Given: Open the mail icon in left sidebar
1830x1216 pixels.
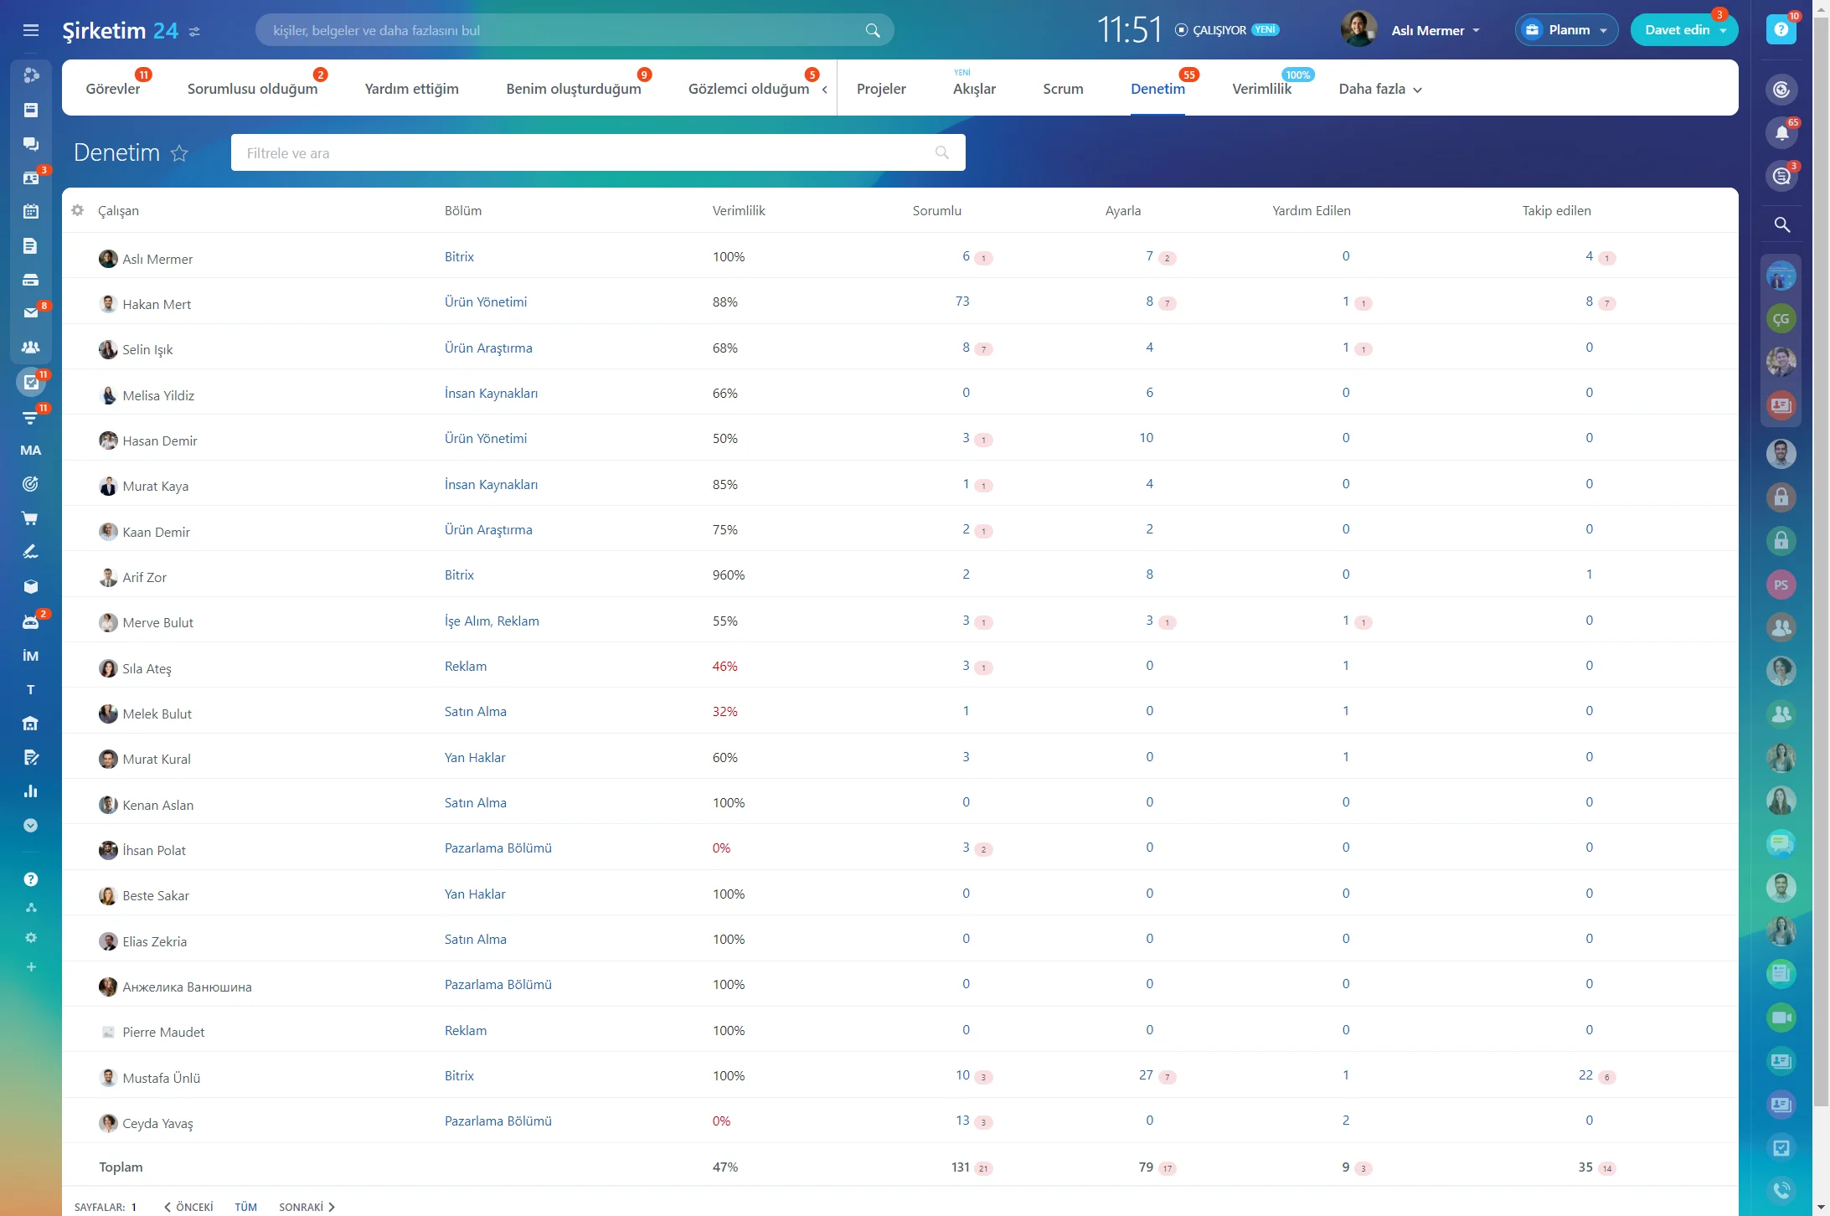Looking at the screenshot, I should 31,312.
